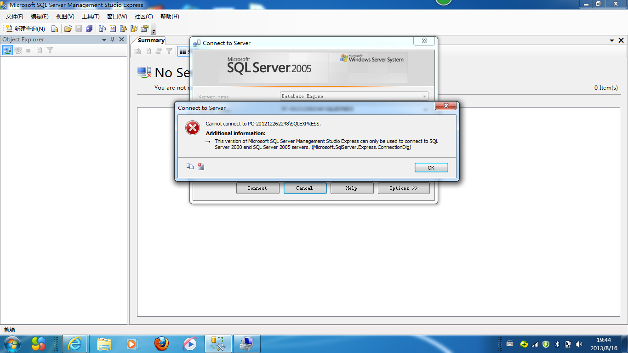Close the error message dialog with red X
The height and width of the screenshot is (353, 628).
(445, 106)
